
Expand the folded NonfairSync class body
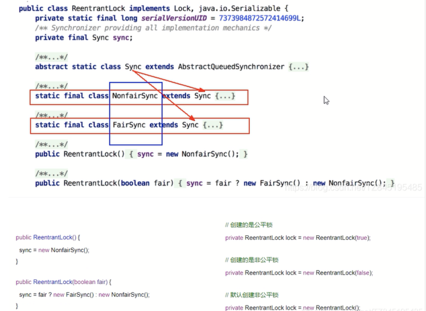tap(225, 96)
